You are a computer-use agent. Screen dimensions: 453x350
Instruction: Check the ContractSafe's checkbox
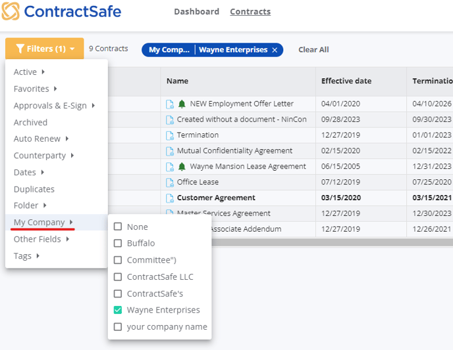(x=118, y=294)
